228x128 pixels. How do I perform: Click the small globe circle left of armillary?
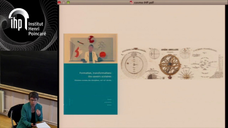point(154,54)
